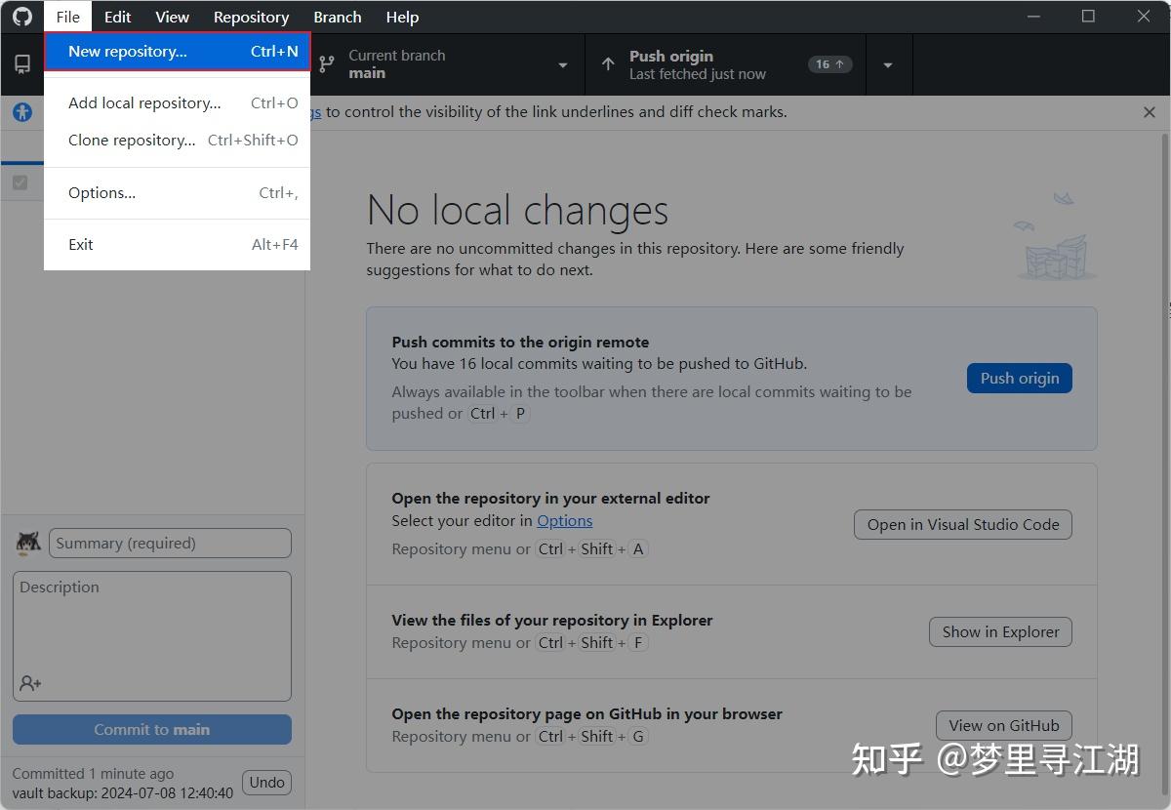Undo the vault backup commit
Viewport: 1171px width, 810px height.
pos(266,782)
